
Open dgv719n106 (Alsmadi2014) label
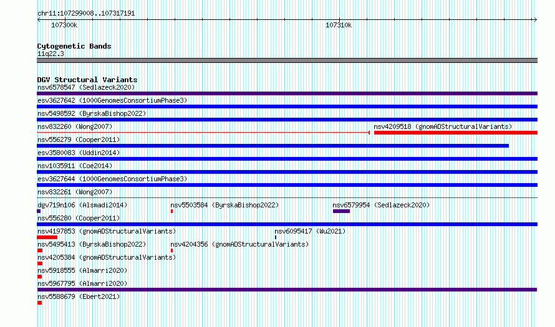pyautogui.click(x=82, y=205)
